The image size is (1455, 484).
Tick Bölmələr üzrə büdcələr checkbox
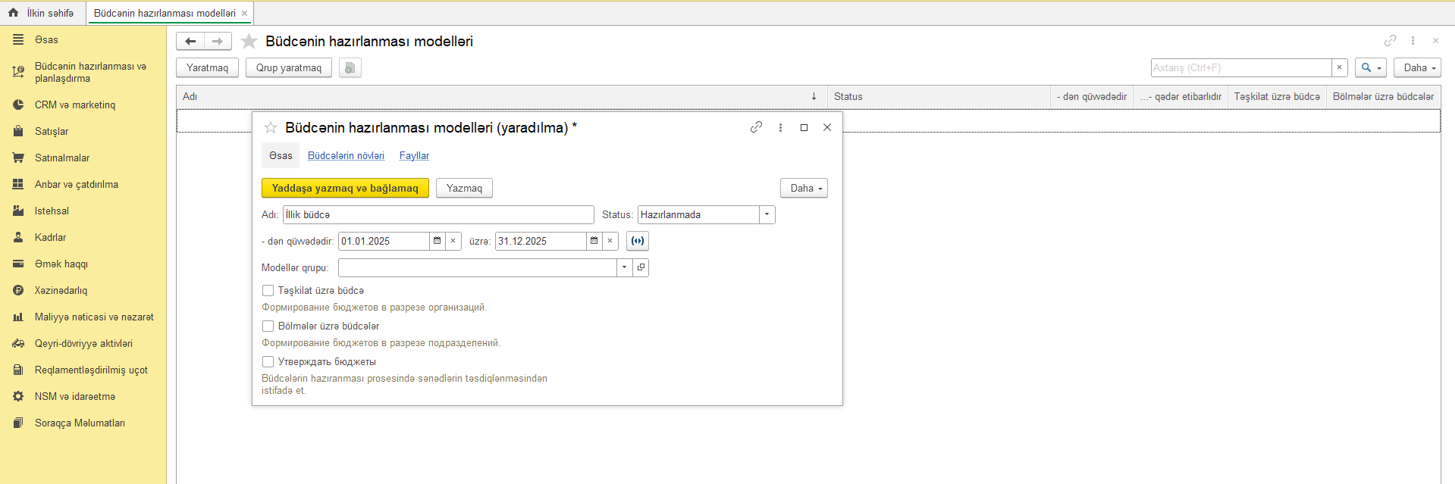tap(268, 326)
